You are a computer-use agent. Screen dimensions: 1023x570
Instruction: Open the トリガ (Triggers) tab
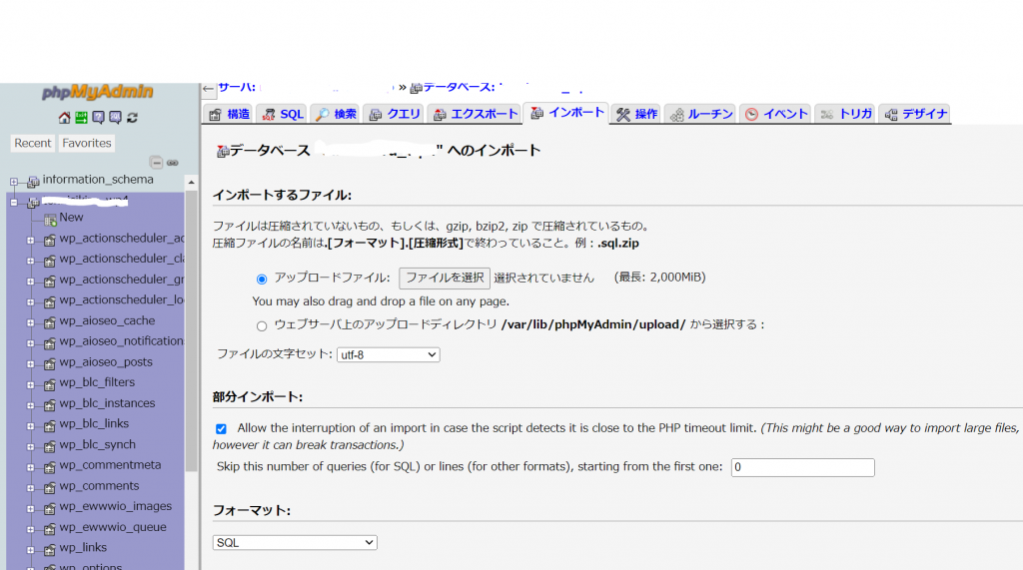(x=845, y=114)
